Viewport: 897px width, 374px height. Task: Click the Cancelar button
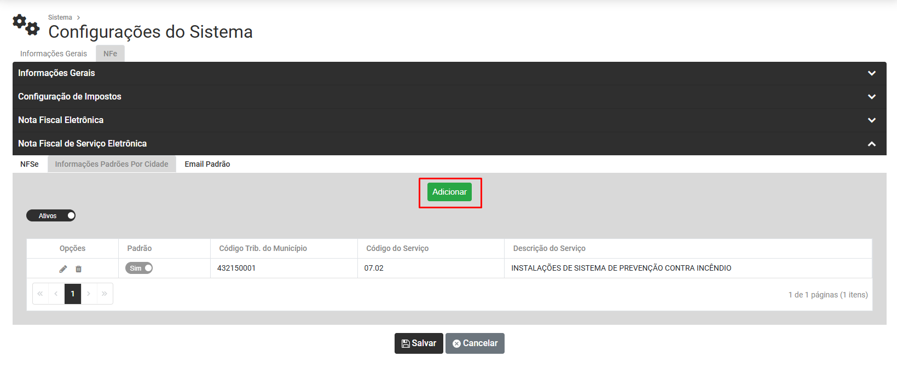tap(474, 343)
